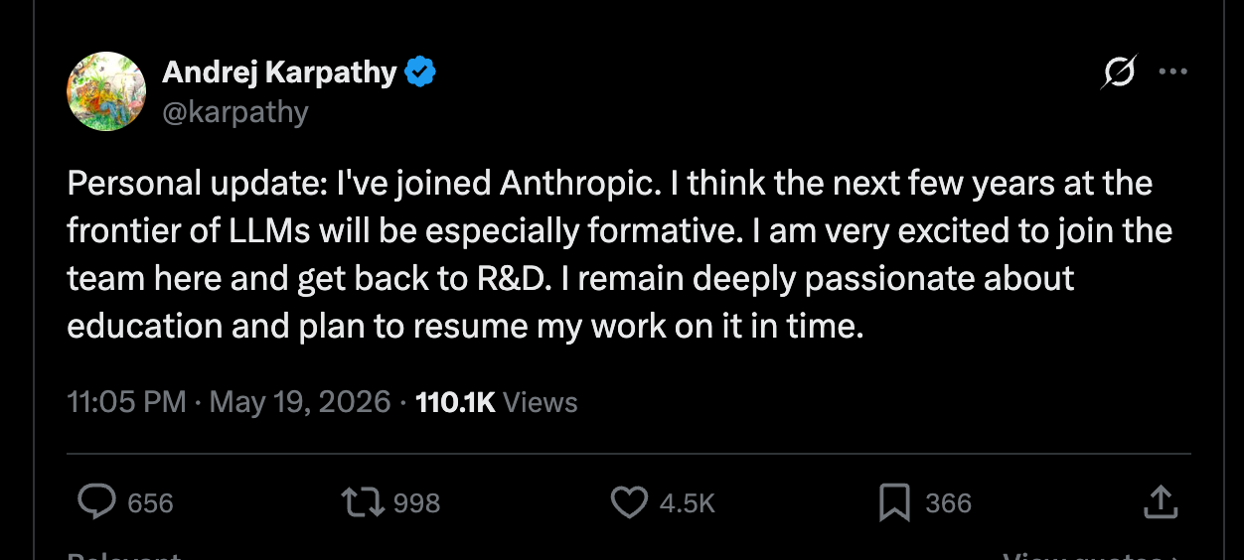
Task: Expand the Relevant replies sorting dropdown
Action: click(123, 556)
